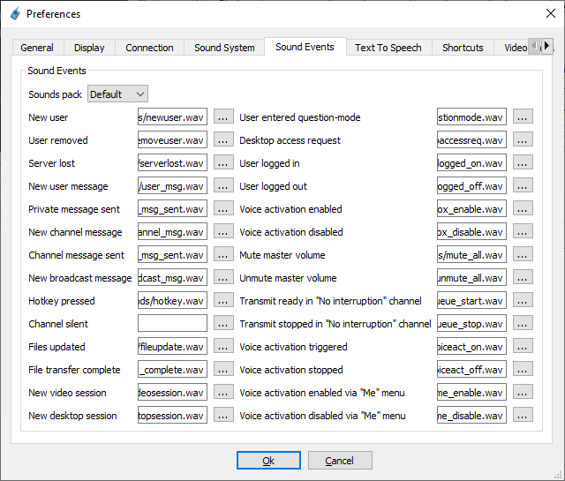Browse file for Mute master volume sound
The image size is (565, 481).
[523, 254]
